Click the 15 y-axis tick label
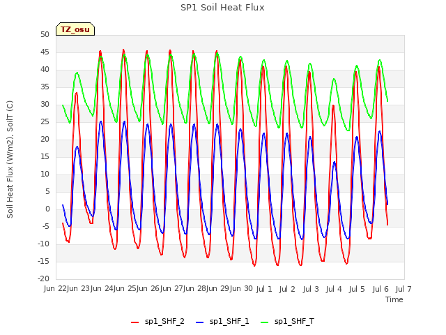The width and height of the screenshot is (446, 335). pos(45,156)
